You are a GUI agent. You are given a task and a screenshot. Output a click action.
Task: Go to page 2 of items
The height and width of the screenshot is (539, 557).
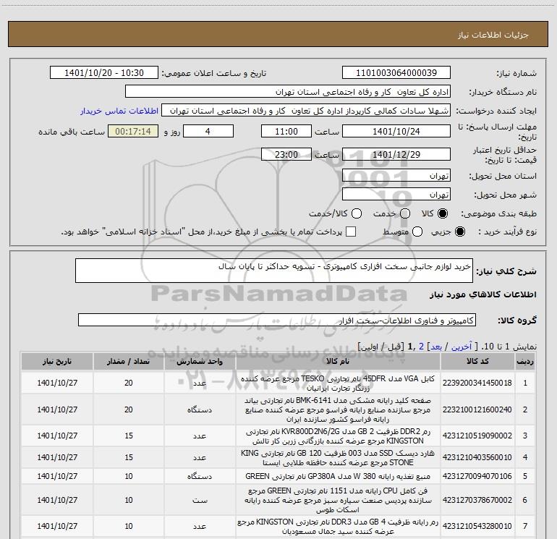(x=421, y=347)
